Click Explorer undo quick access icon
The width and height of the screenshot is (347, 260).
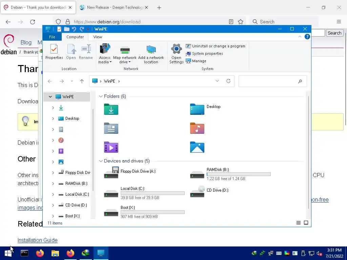coord(74,29)
